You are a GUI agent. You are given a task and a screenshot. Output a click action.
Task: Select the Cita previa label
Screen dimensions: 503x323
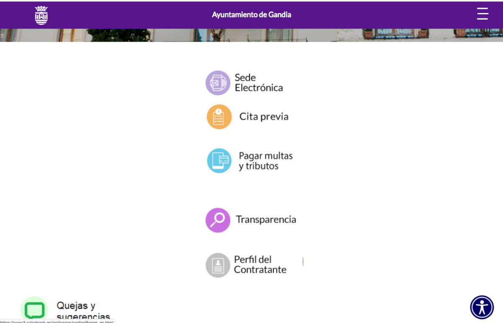(x=264, y=117)
